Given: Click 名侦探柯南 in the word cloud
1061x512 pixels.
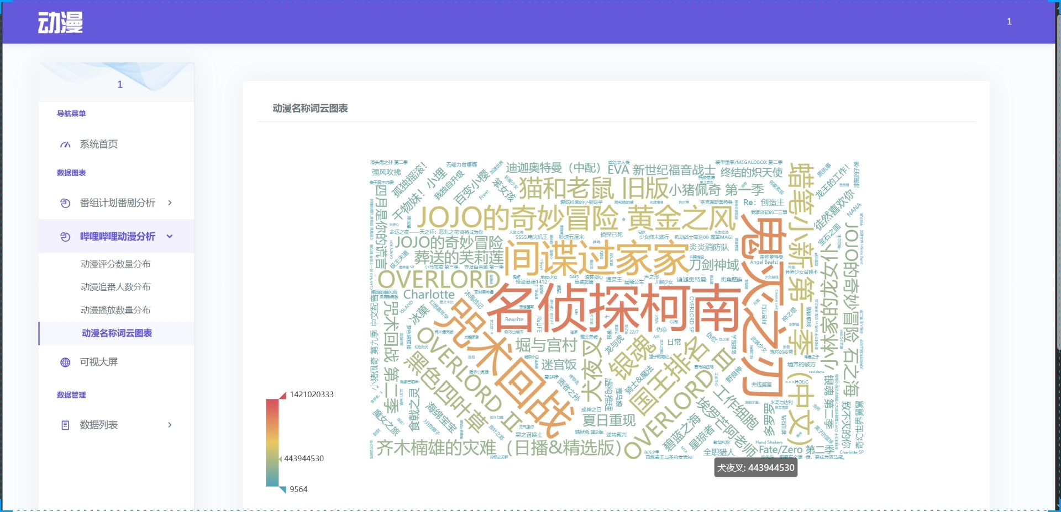Looking at the screenshot, I should click(x=613, y=308).
